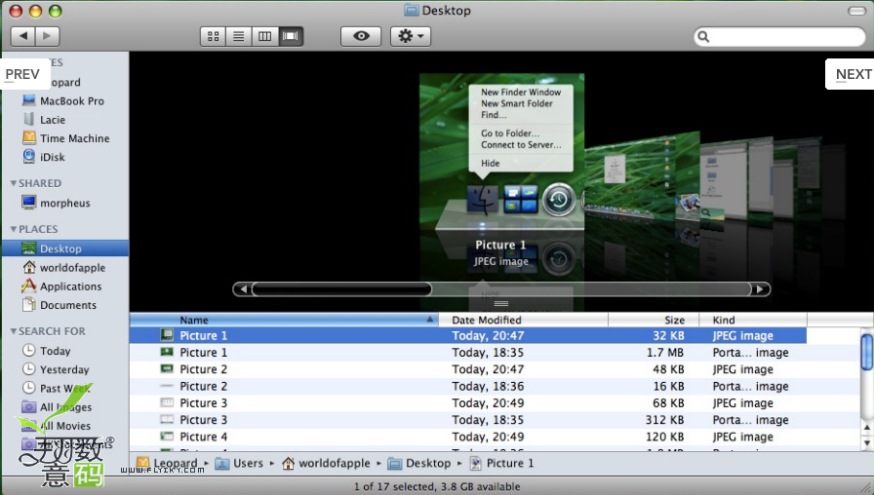Select the Past Week clock icon
This screenshot has height=495, width=874.
pos(29,388)
